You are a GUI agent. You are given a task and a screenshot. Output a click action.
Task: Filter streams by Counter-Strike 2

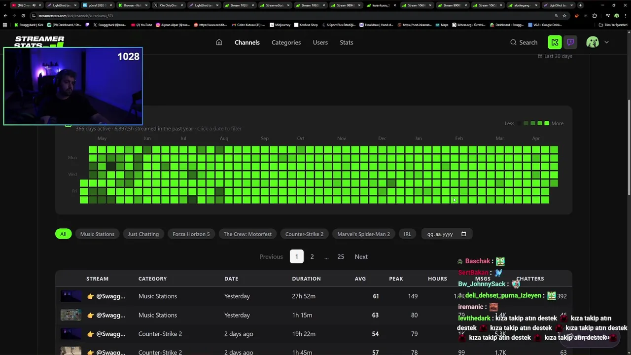304,234
